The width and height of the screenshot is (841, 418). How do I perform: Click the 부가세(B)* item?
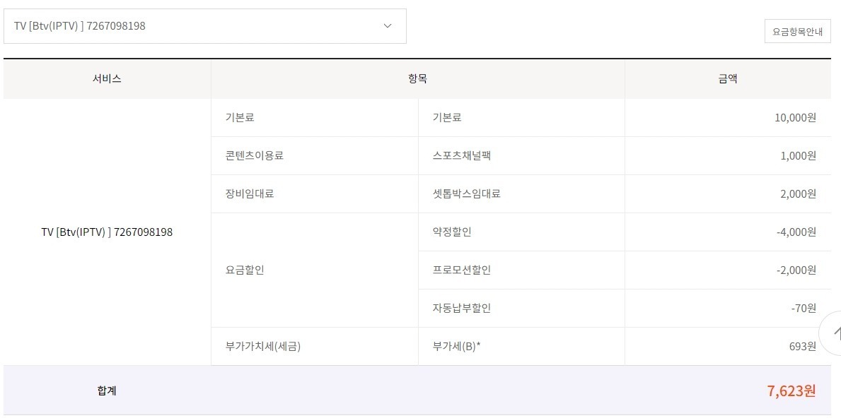[x=456, y=346]
